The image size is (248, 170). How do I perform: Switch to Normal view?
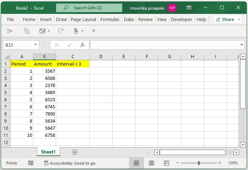coord(136,163)
